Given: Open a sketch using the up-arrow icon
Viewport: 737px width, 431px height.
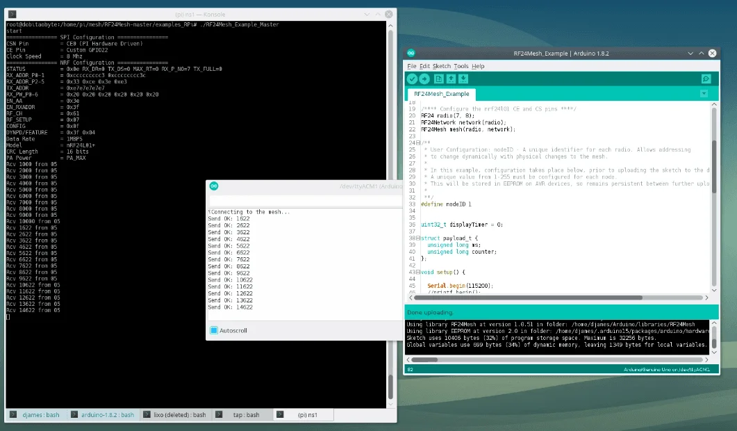Looking at the screenshot, I should tap(451, 79).
